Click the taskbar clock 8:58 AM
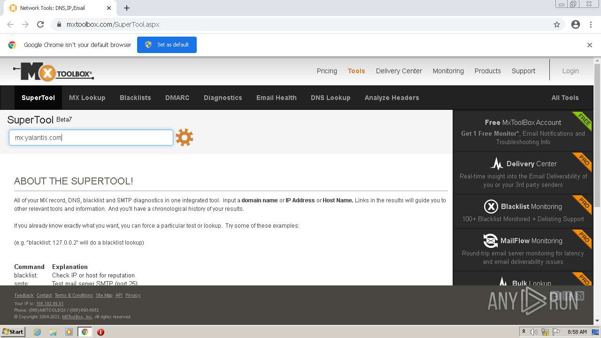Screen dimensions: 601x338 click(577, 332)
